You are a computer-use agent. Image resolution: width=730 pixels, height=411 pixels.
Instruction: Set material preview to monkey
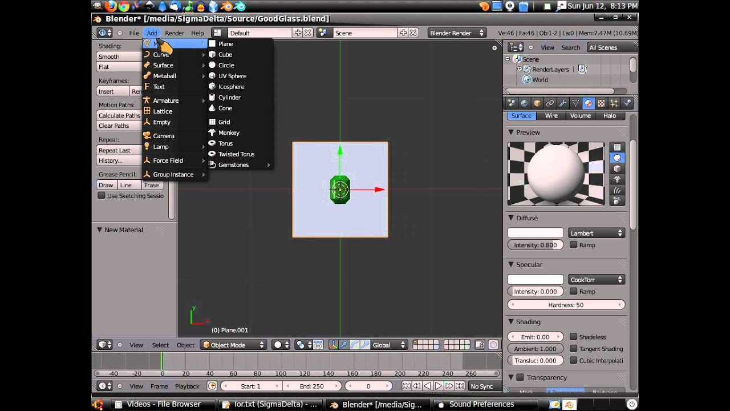coord(617,179)
